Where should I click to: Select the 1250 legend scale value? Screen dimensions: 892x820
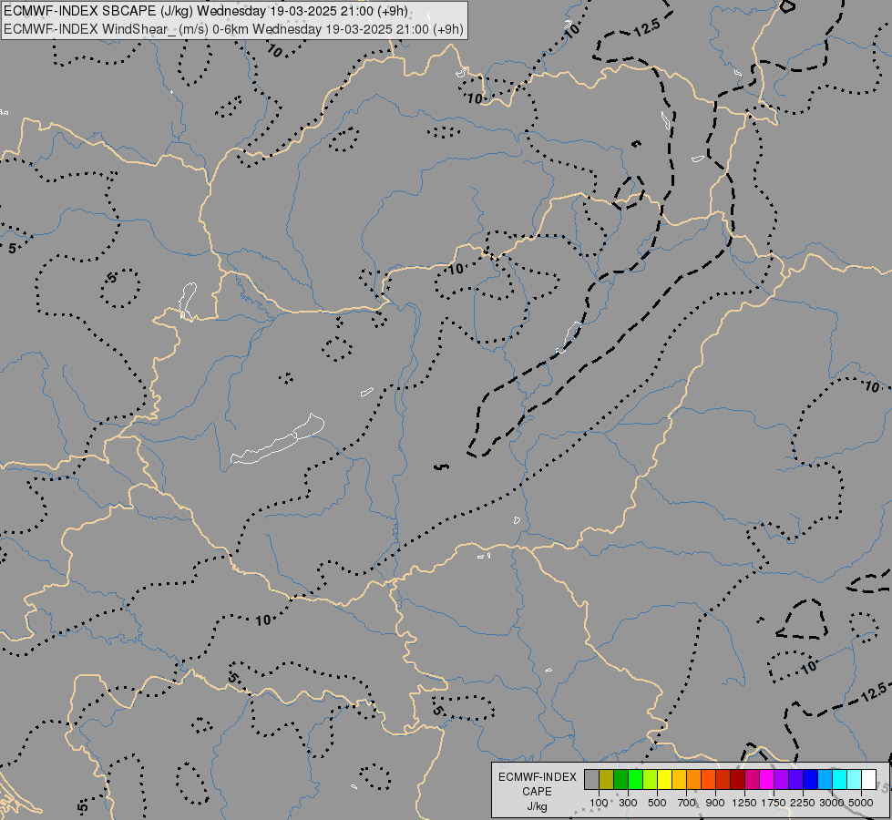[744, 803]
